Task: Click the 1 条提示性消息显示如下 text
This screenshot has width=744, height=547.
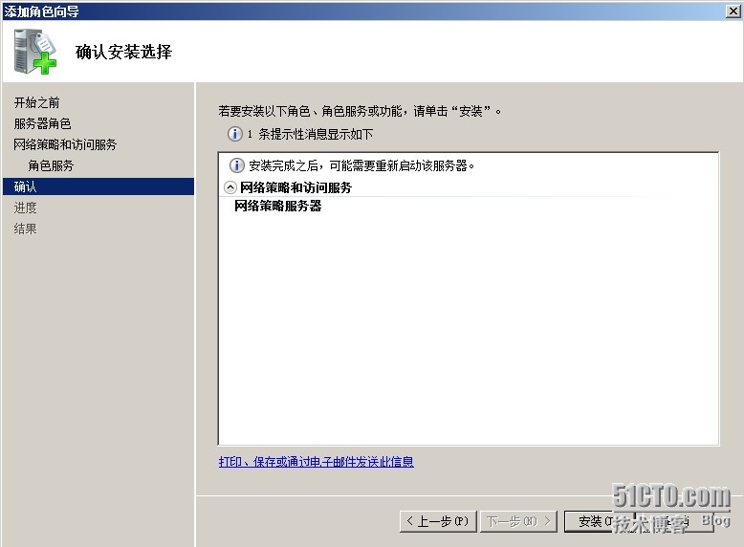Action: tap(310, 134)
